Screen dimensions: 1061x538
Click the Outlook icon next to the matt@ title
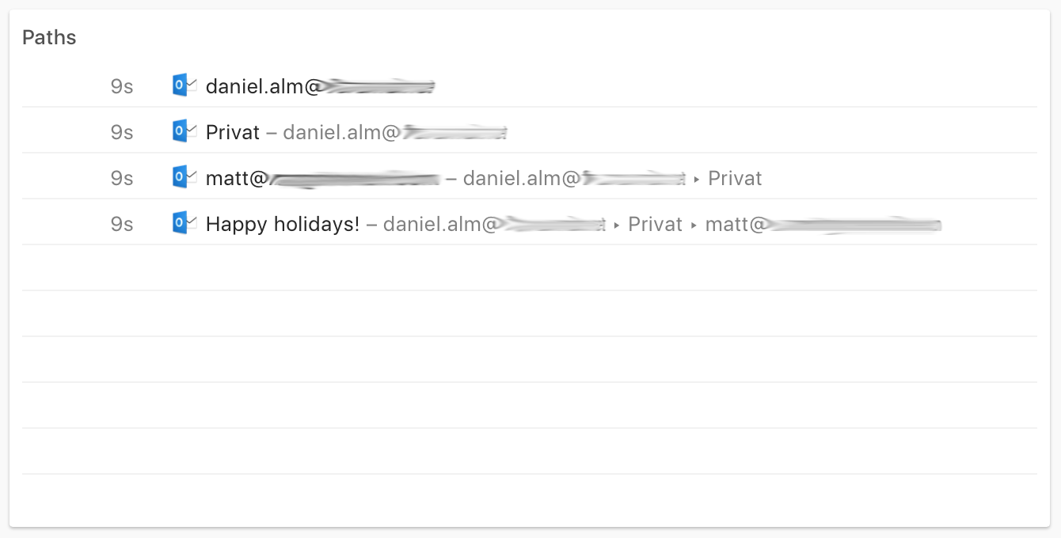[184, 177]
